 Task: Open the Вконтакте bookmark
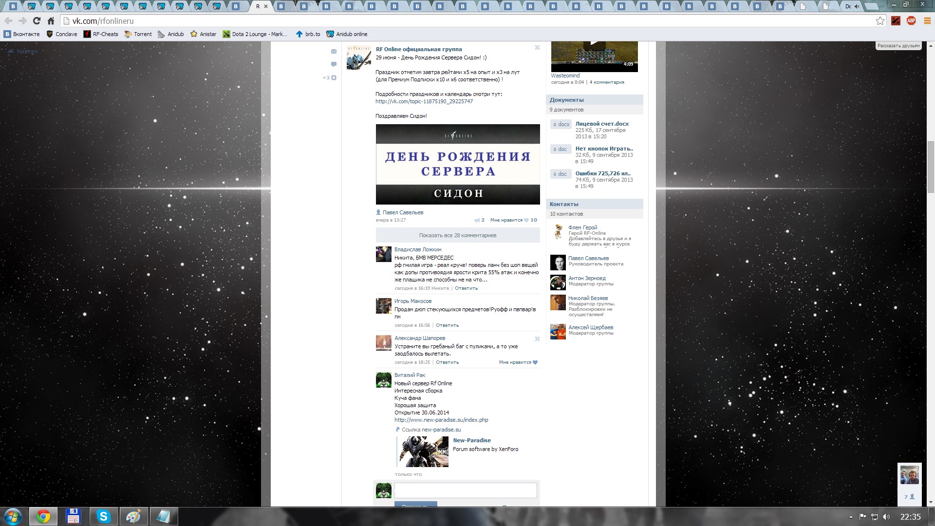22,34
